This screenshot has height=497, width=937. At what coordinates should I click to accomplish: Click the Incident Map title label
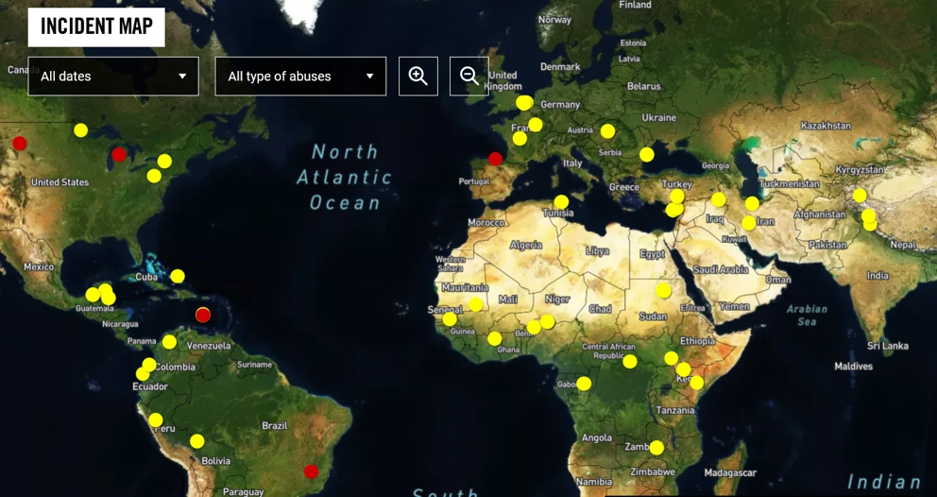[96, 27]
